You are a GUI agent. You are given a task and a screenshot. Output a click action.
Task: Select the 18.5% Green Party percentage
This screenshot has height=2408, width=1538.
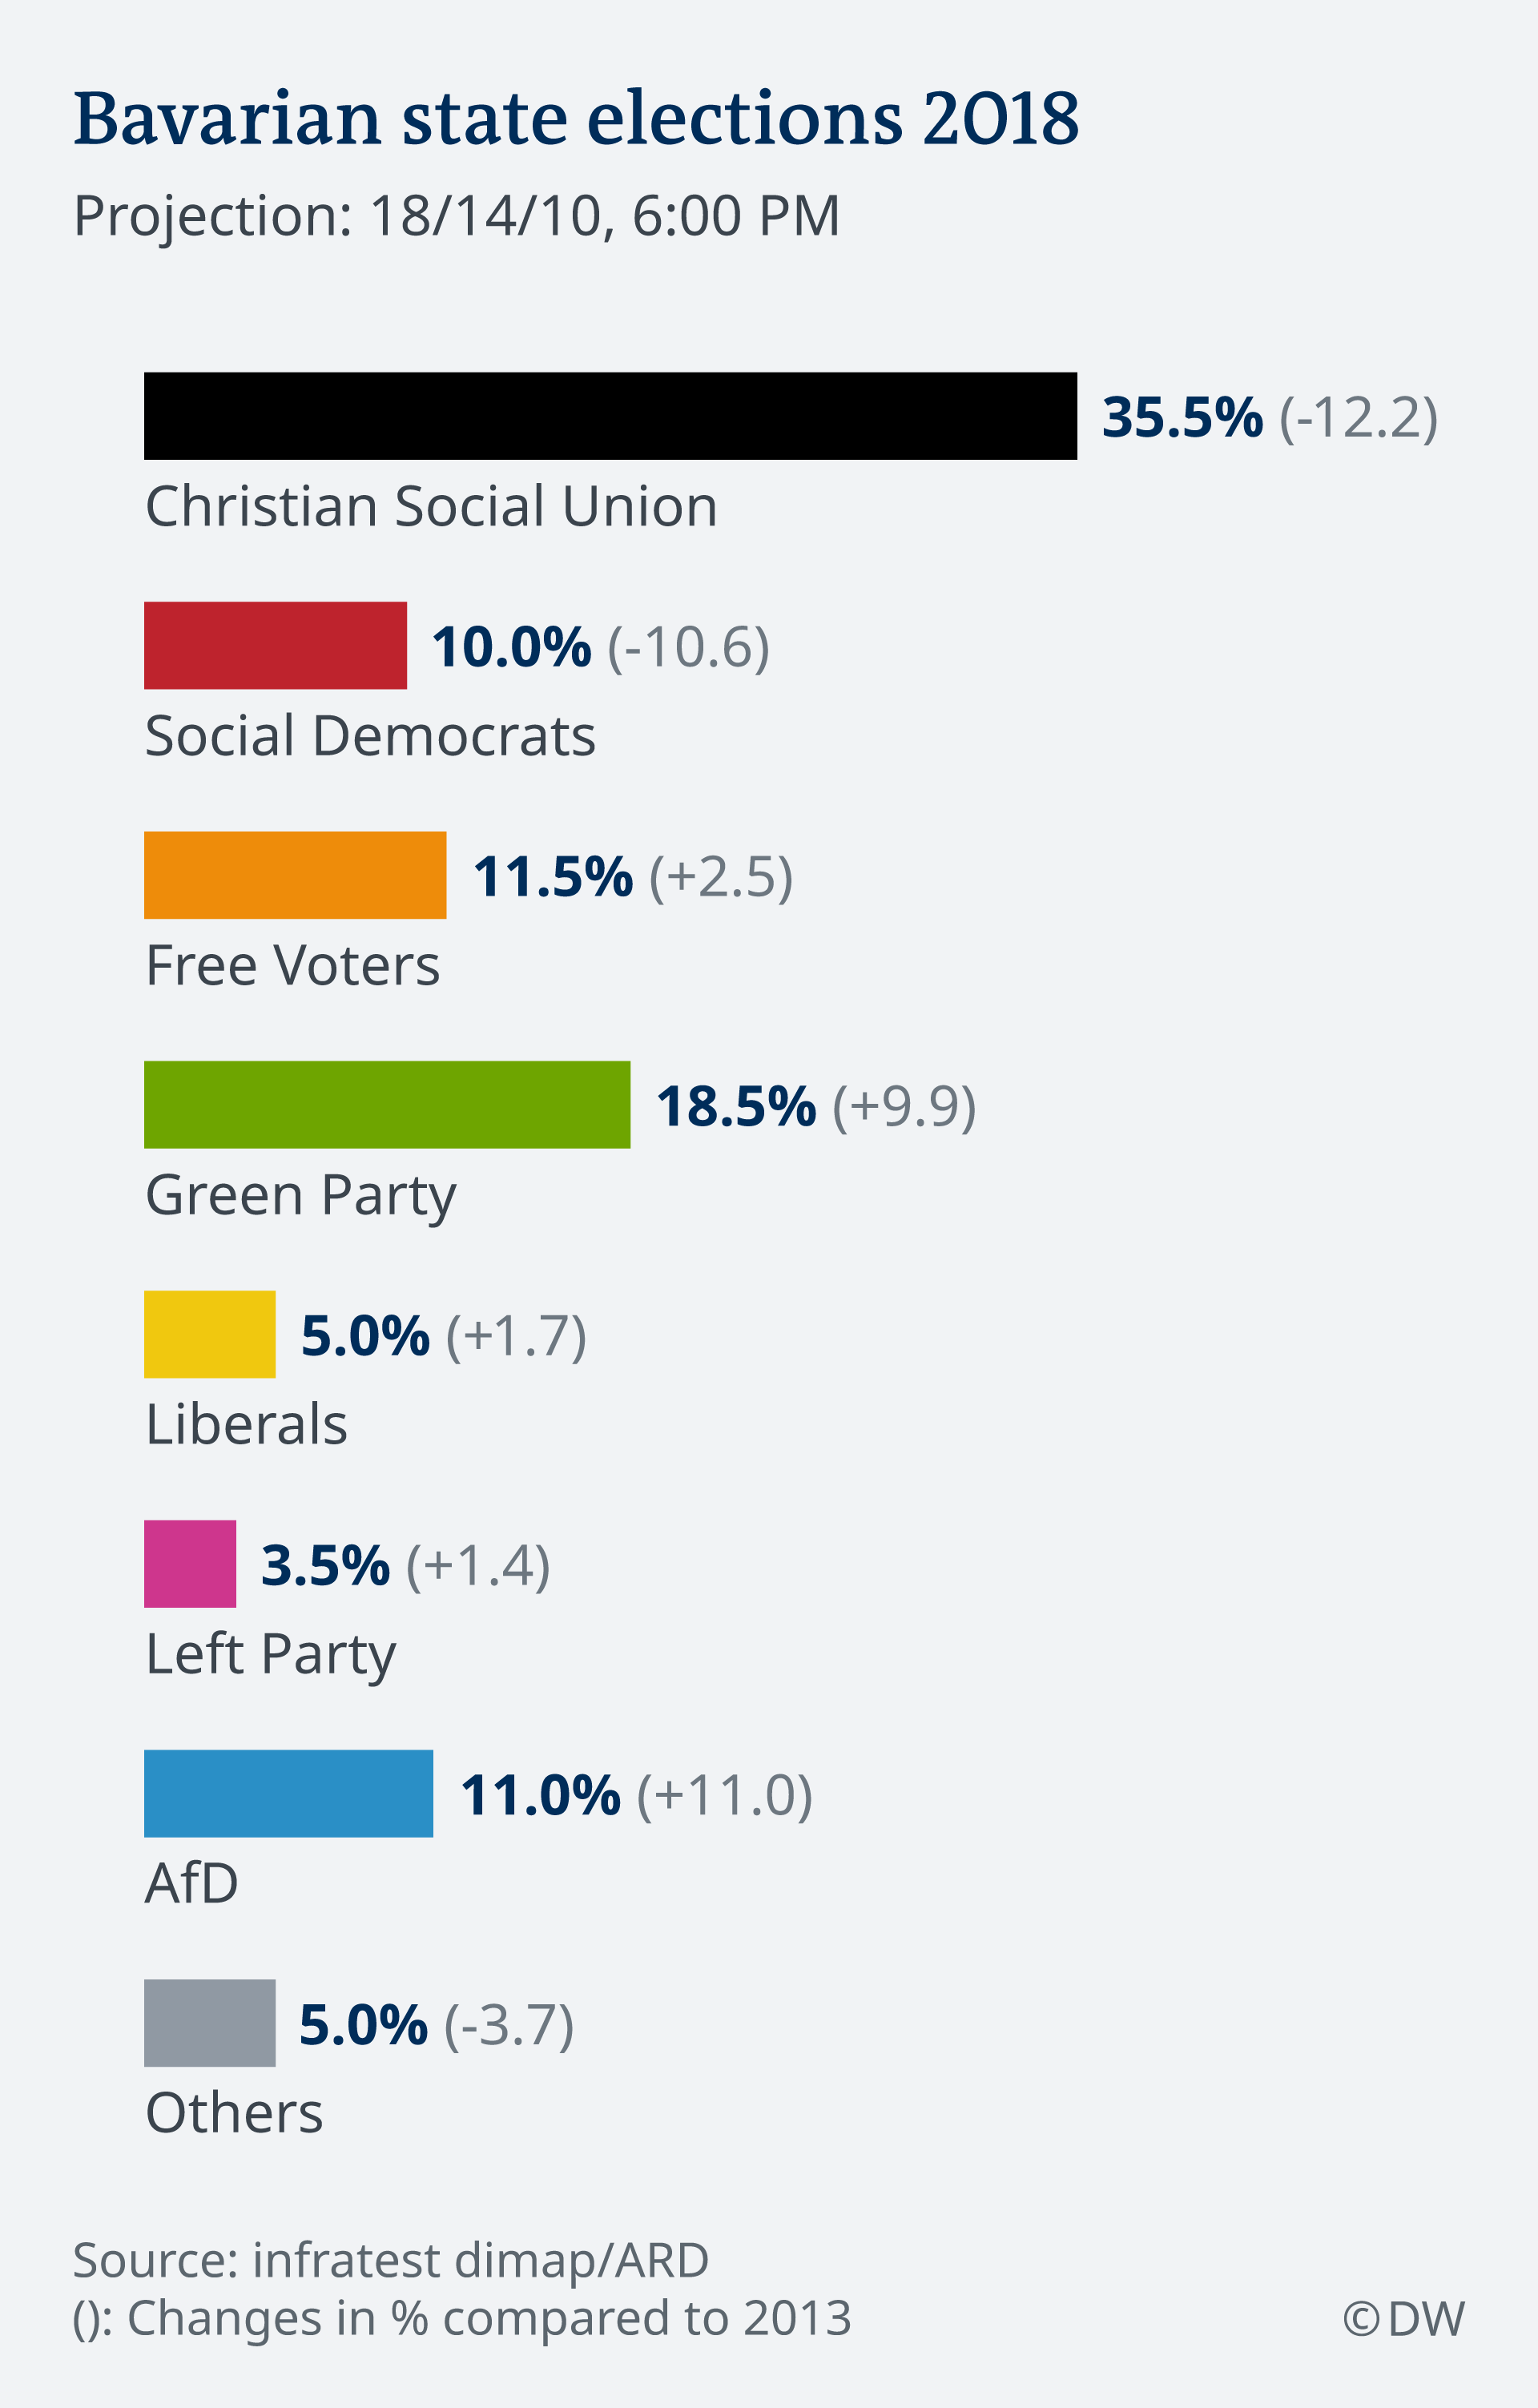736,1106
